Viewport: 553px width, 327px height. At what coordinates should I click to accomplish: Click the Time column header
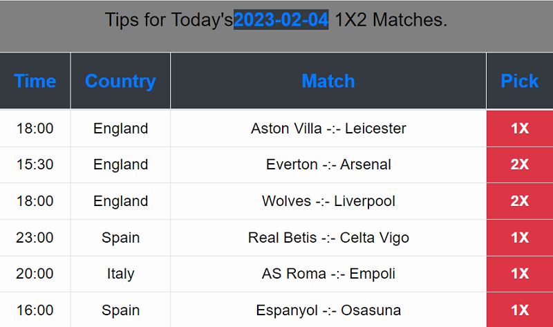pos(35,81)
